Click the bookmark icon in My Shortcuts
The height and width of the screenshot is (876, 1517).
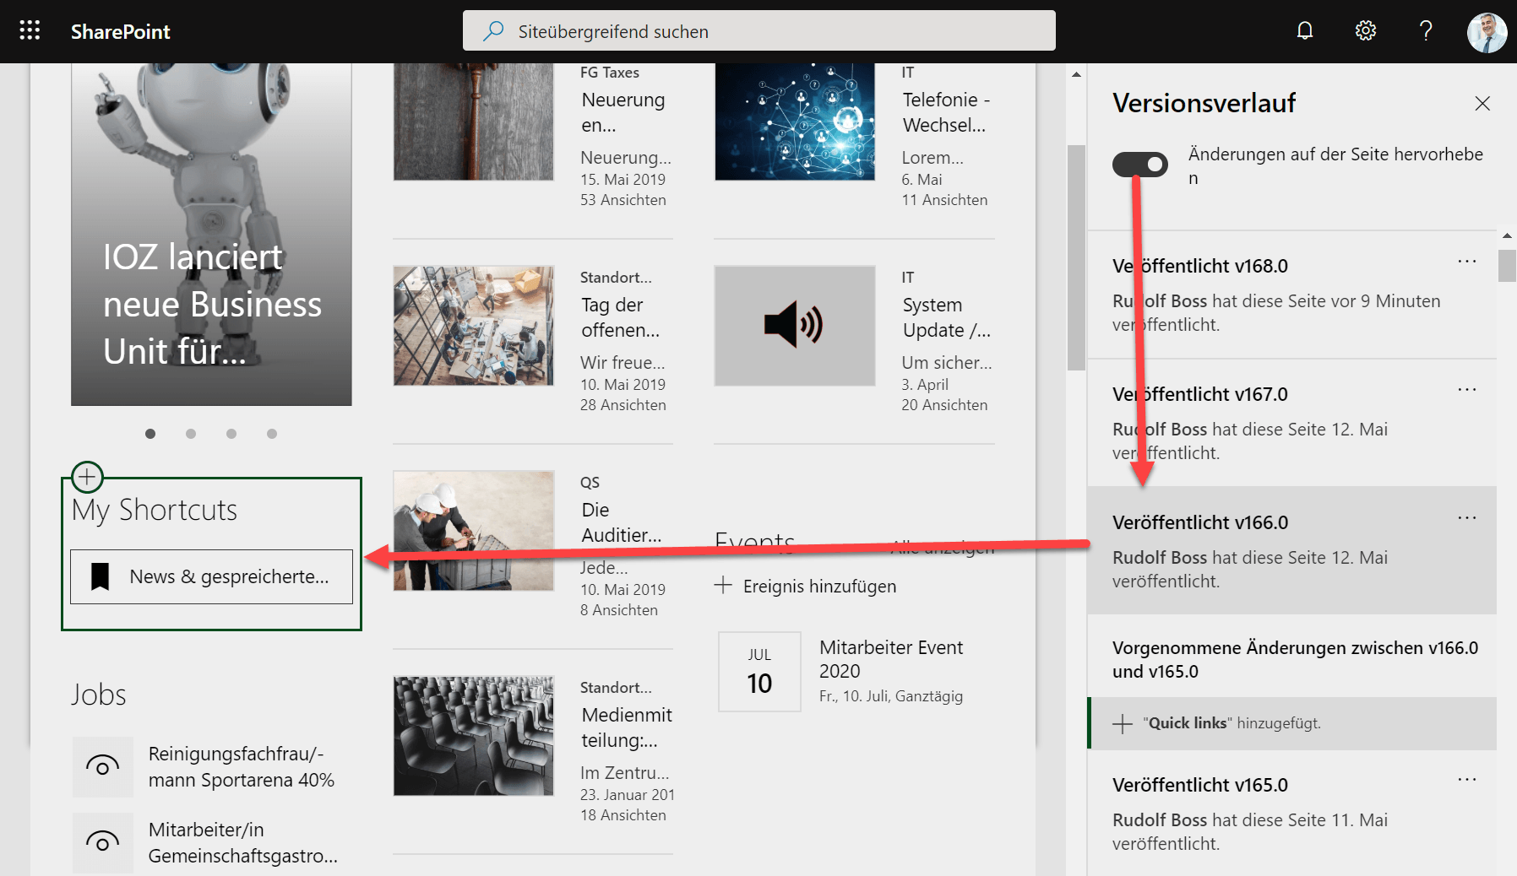pyautogui.click(x=101, y=576)
